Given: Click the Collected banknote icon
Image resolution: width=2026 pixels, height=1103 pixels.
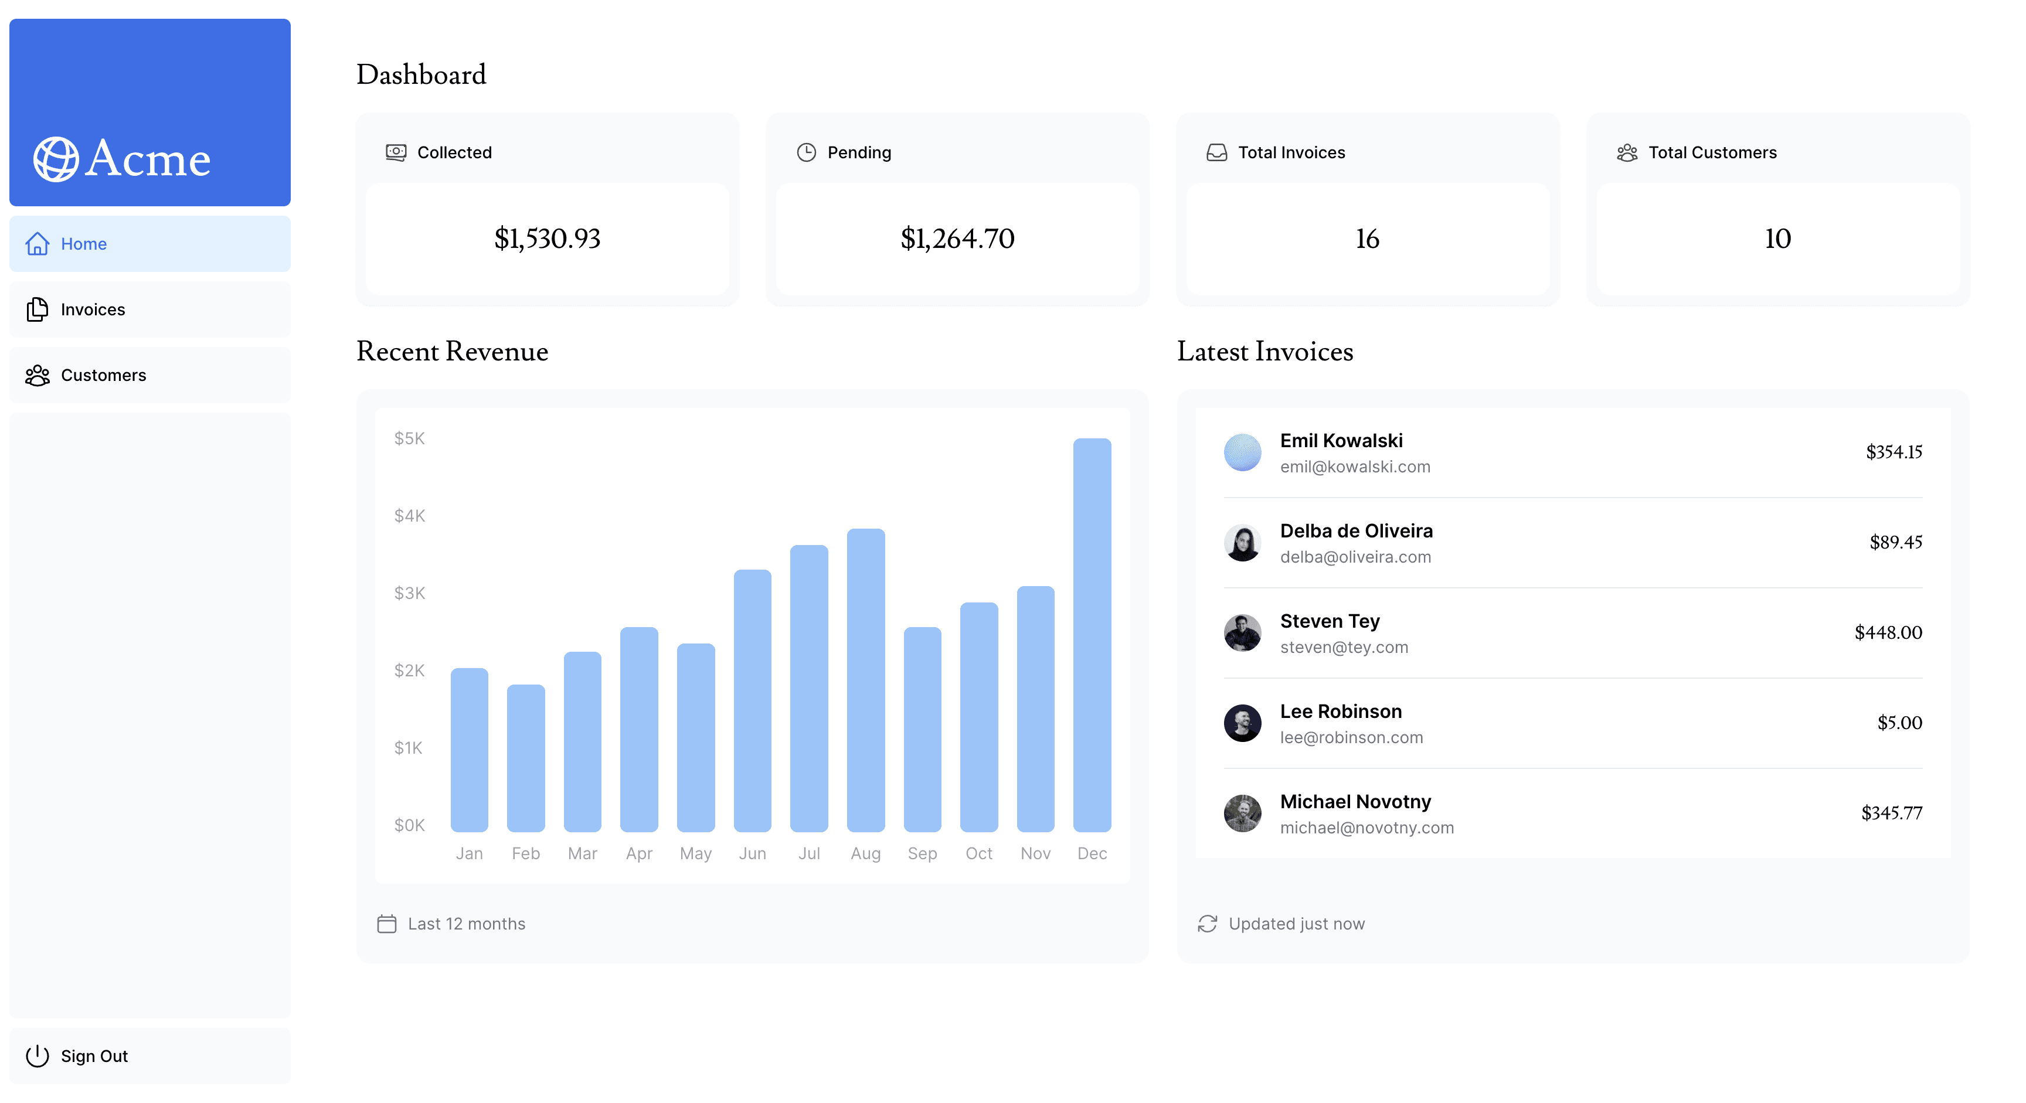Looking at the screenshot, I should [396, 152].
